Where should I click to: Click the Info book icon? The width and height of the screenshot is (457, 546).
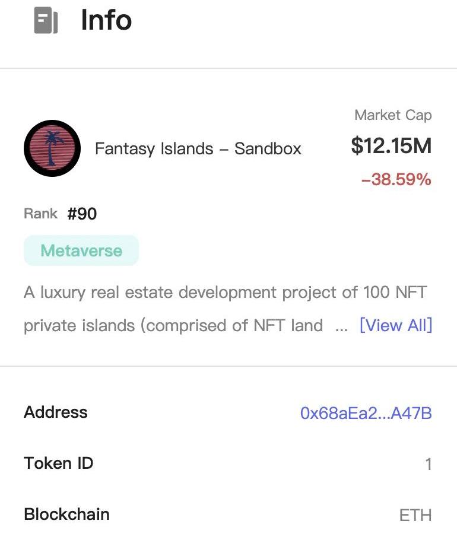pos(46,21)
